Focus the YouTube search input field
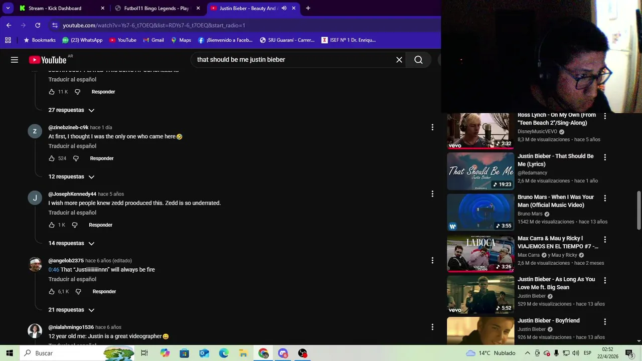 click(293, 60)
